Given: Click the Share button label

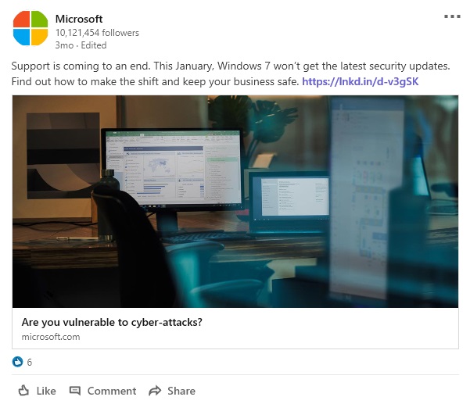Looking at the screenshot, I should (x=181, y=391).
